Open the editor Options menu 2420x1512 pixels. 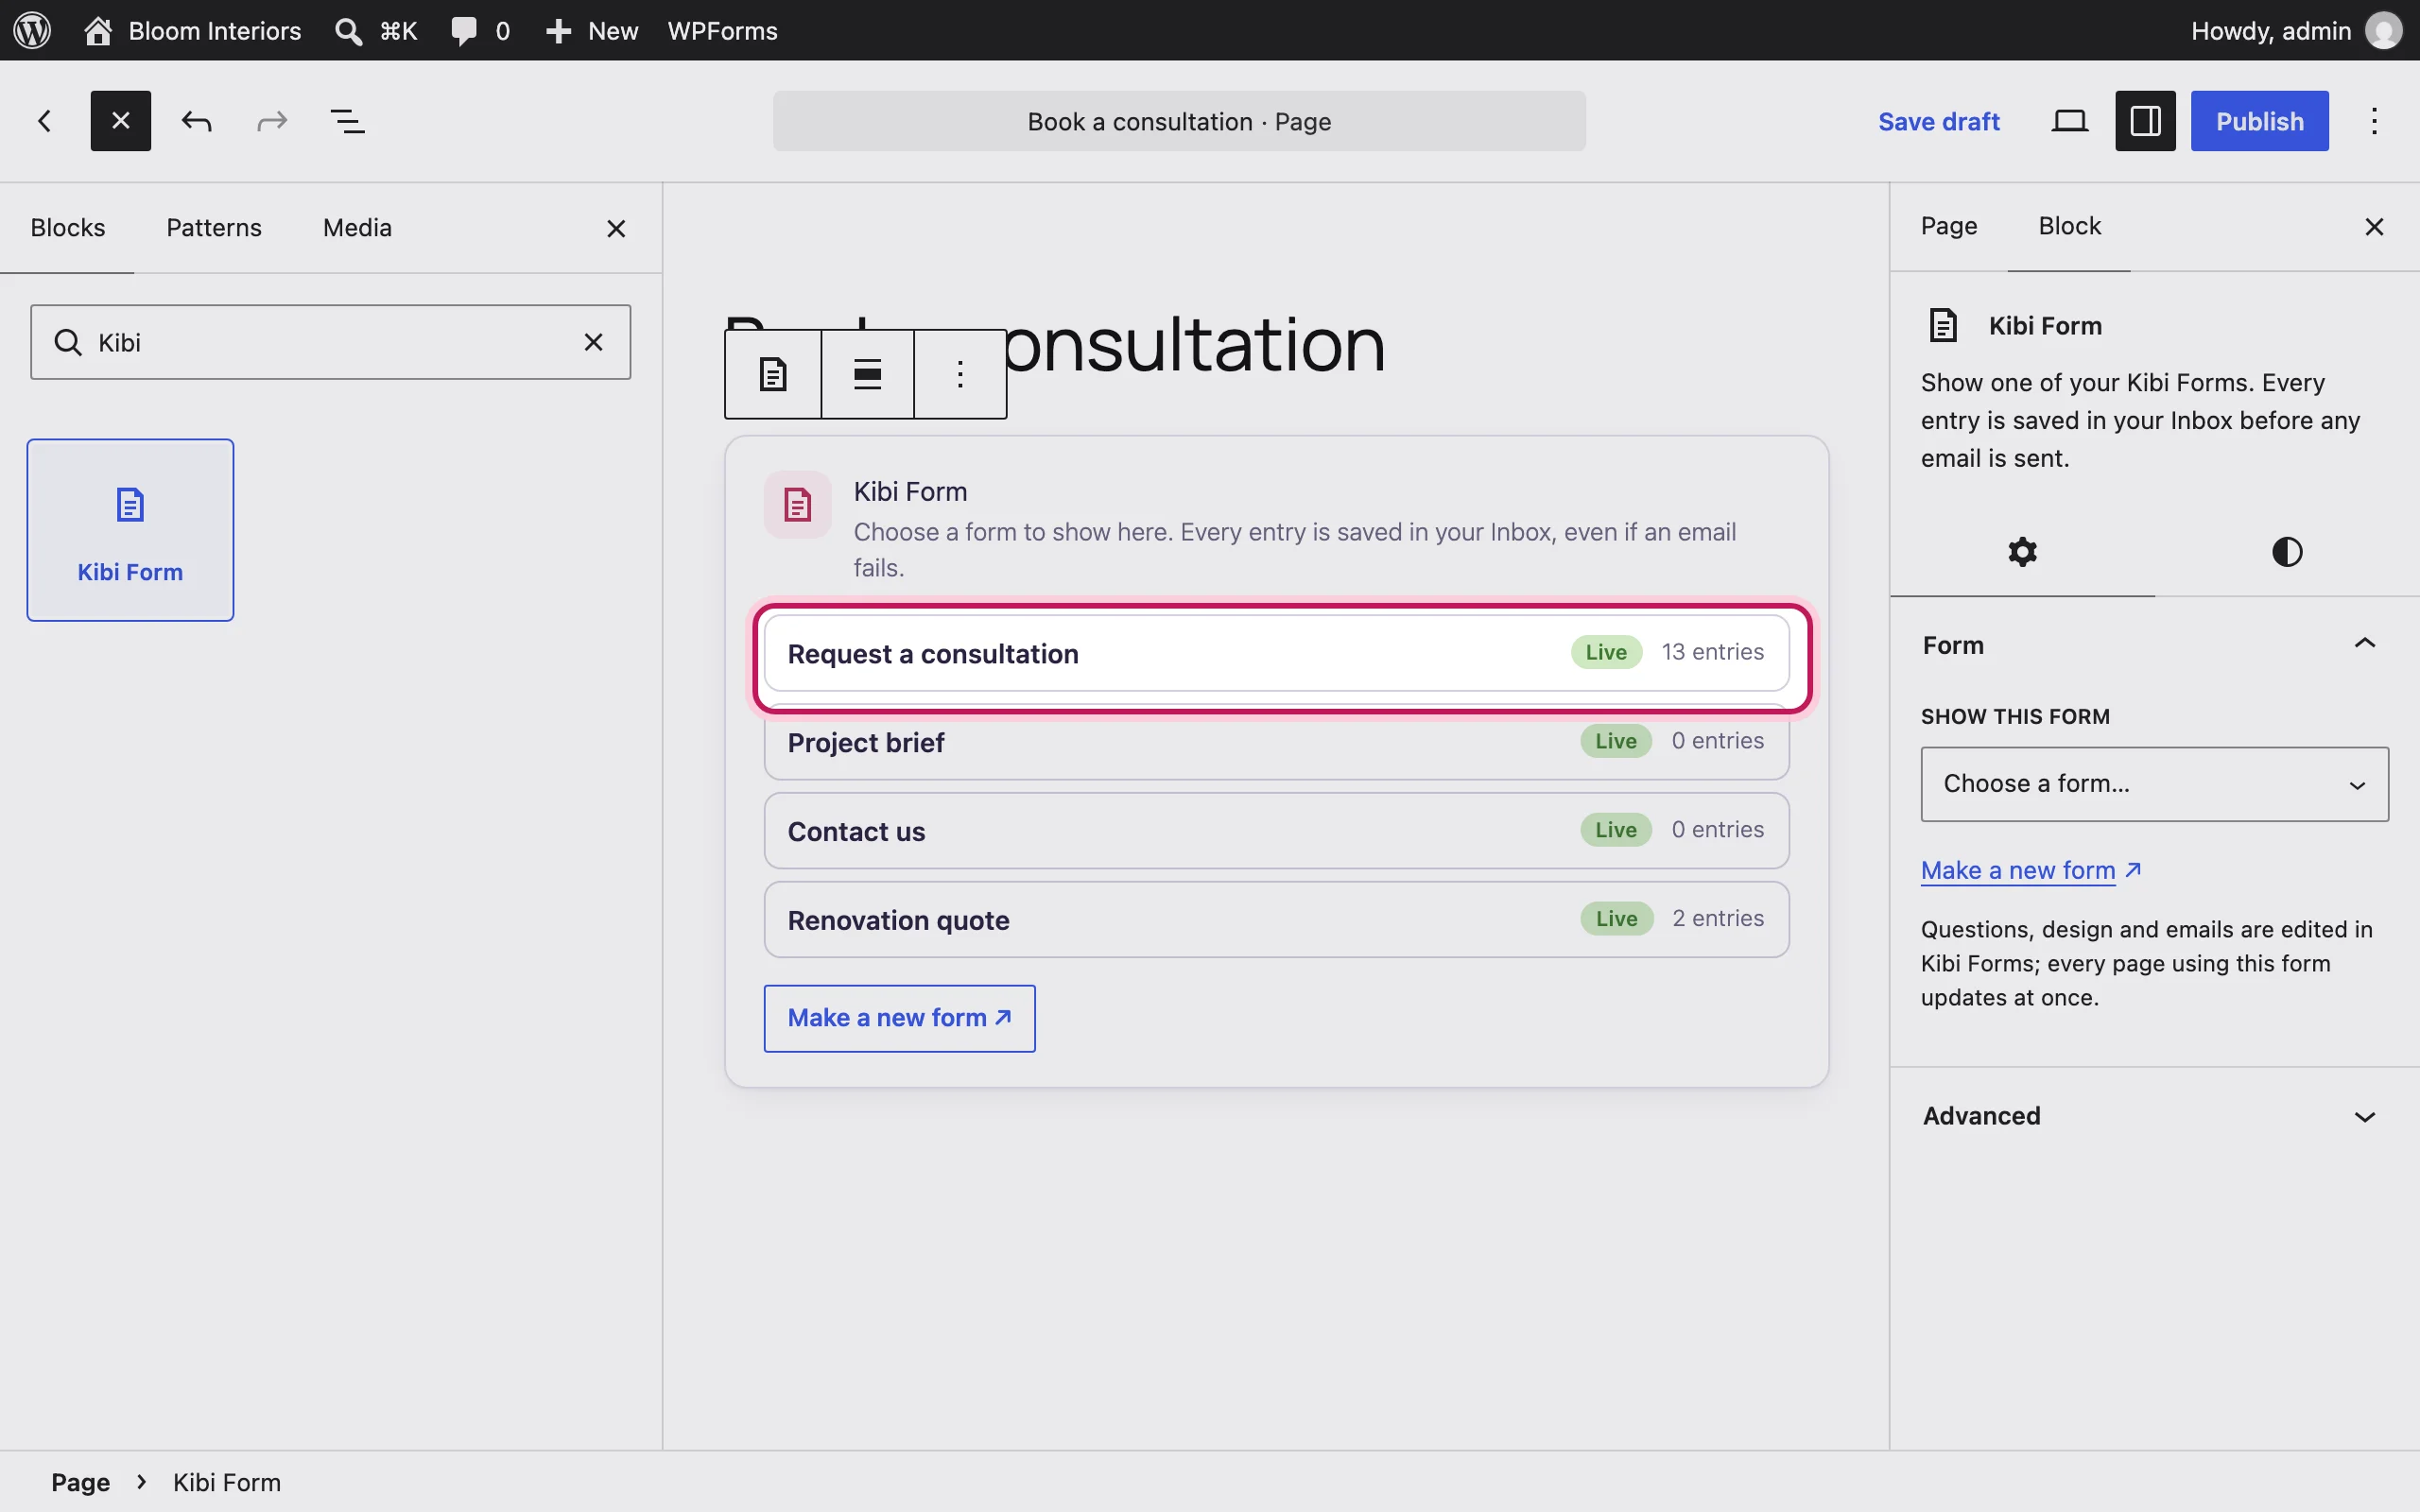coord(2374,121)
